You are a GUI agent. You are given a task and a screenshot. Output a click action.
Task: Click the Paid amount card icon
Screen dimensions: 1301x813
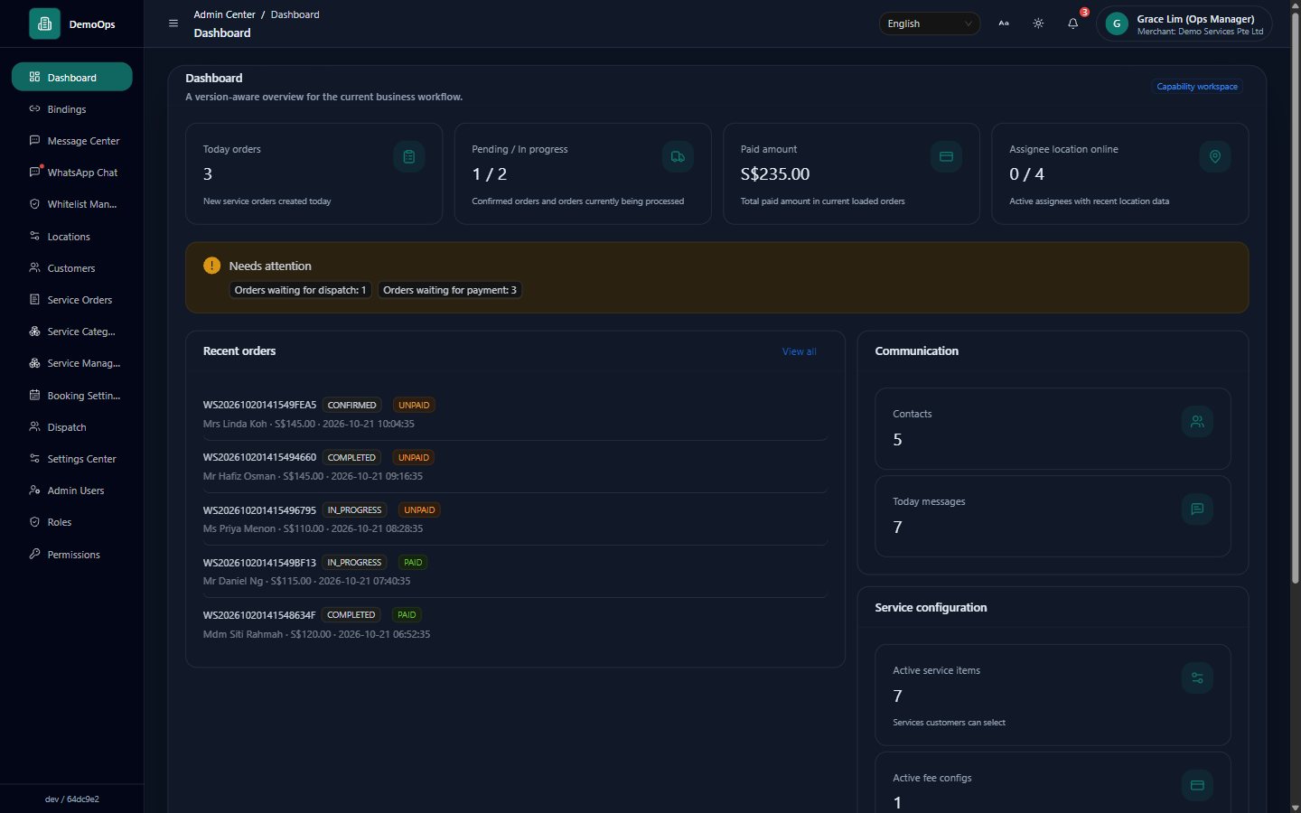point(946,157)
